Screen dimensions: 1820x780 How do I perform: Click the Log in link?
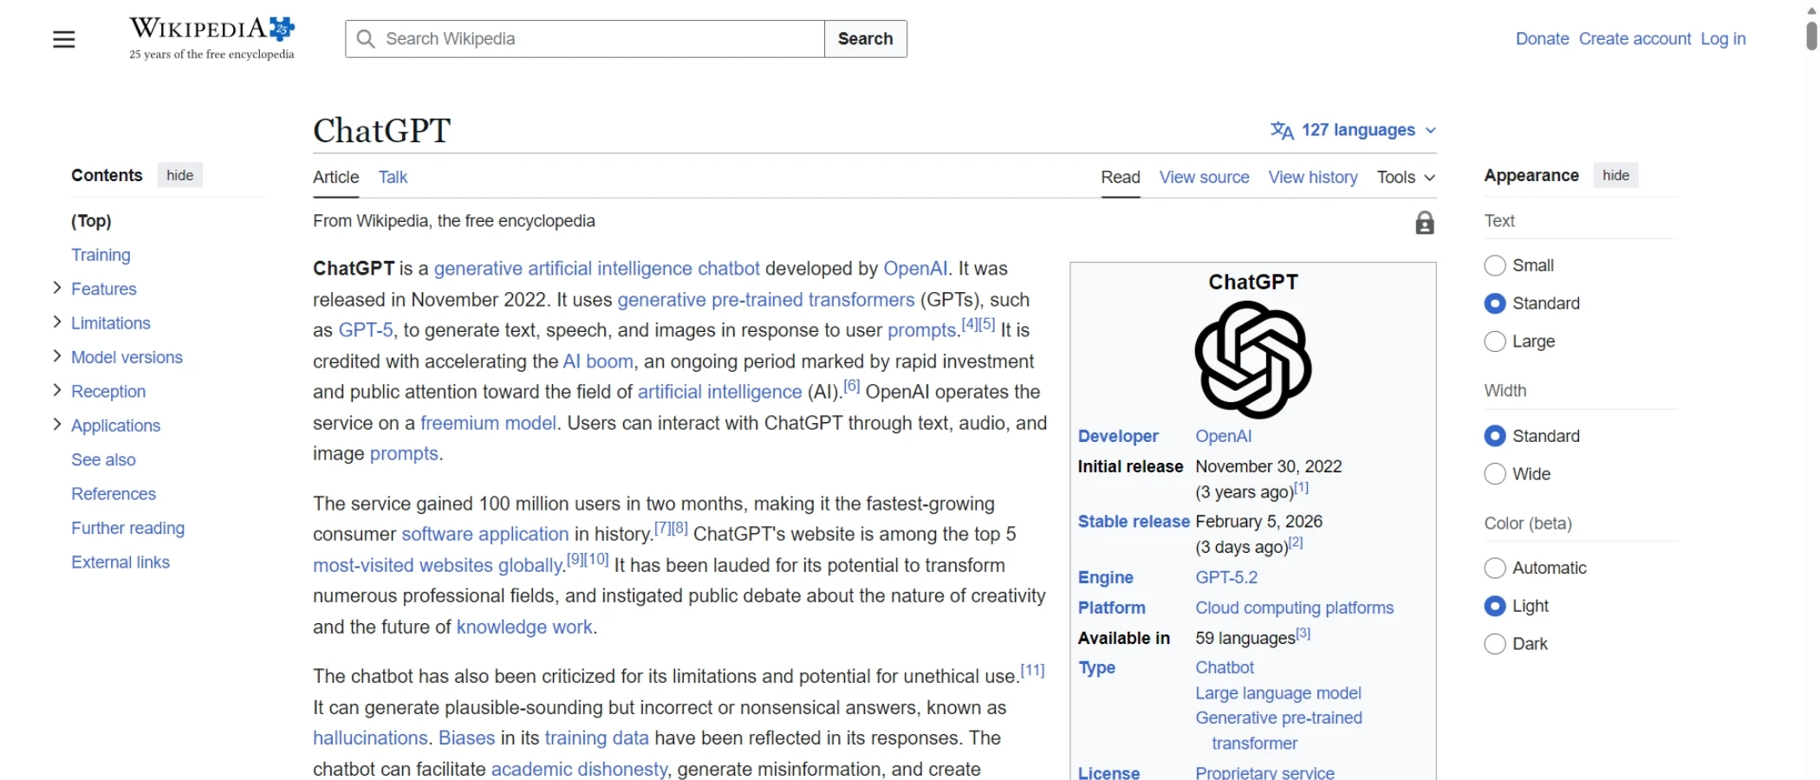tap(1723, 39)
